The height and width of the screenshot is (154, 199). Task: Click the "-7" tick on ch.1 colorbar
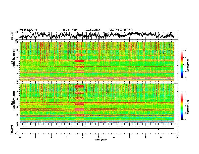pyautogui.click(x=185, y=78)
